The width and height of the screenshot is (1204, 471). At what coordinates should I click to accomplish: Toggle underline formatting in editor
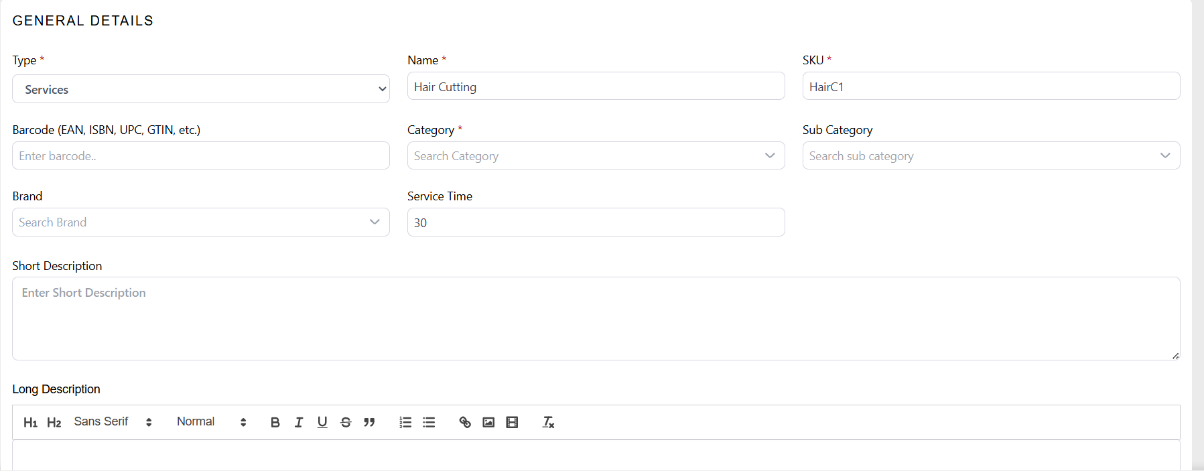click(x=322, y=422)
